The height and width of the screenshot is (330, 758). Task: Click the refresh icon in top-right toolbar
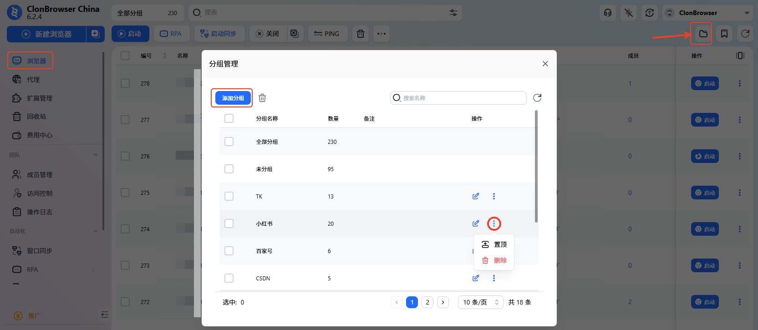pyautogui.click(x=745, y=34)
